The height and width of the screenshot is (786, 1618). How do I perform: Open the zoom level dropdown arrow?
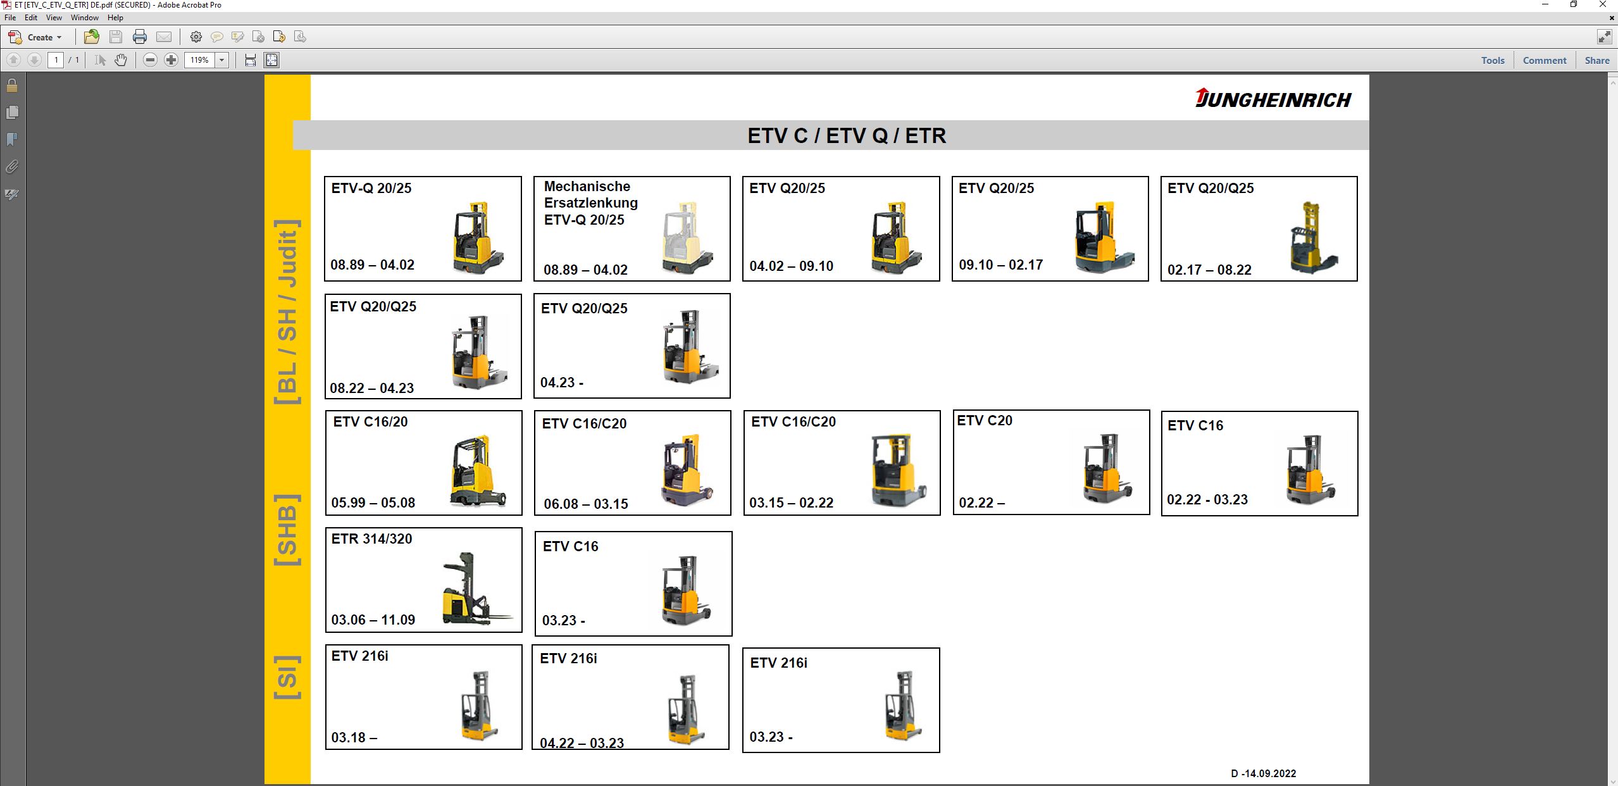222,60
